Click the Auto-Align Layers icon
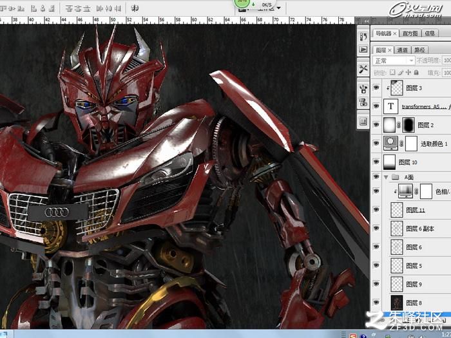 tap(135, 8)
